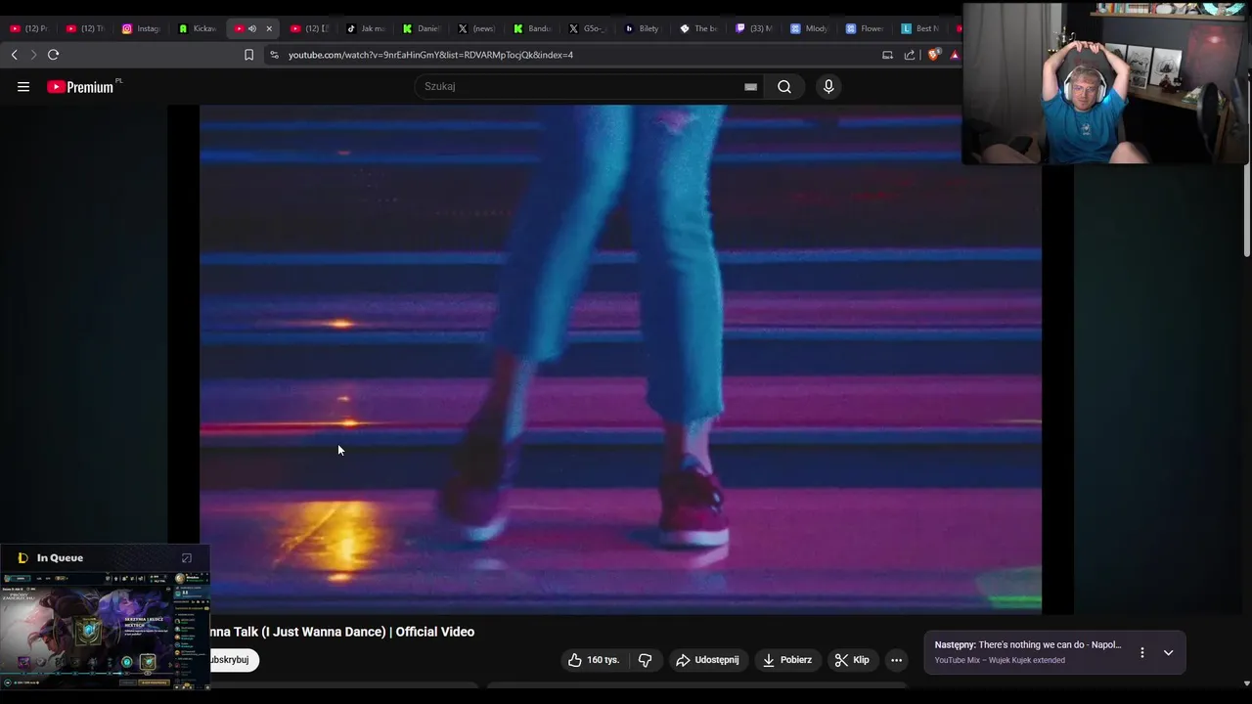Switch to the Flower tab
This screenshot has width=1252, height=704.
(866, 28)
